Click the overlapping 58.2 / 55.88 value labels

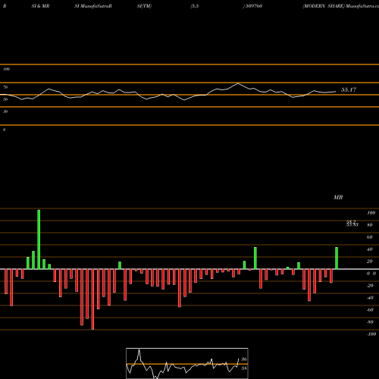pos(352,224)
